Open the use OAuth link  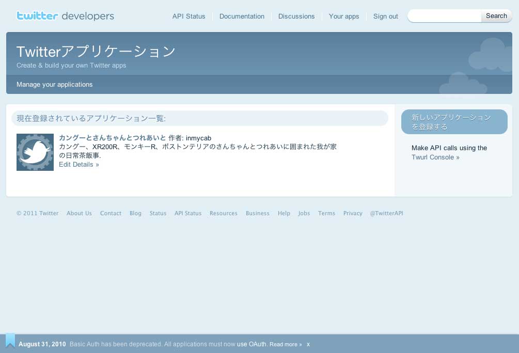pyautogui.click(x=251, y=344)
